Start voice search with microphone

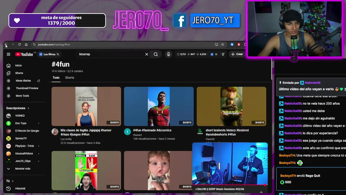168,54
